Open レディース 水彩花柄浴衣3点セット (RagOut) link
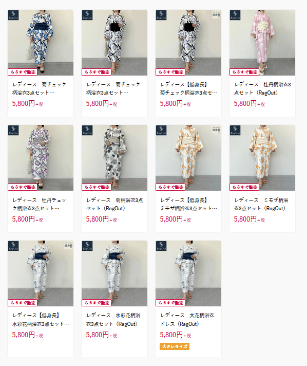This screenshot has height=366, width=307. 113,320
